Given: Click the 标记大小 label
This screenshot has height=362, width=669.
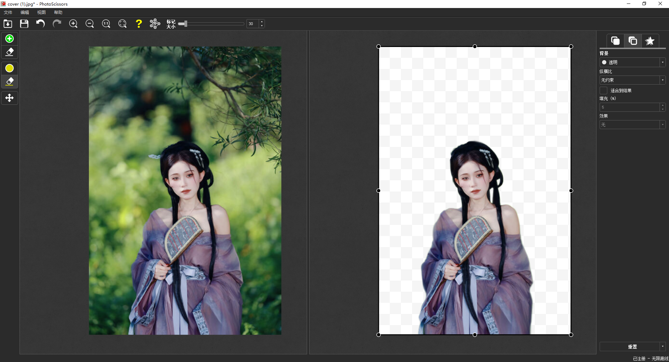Looking at the screenshot, I should [x=171, y=24].
